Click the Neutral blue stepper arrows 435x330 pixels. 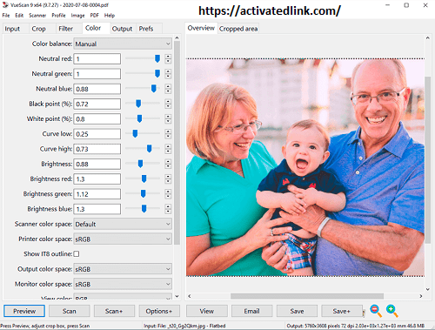point(168,89)
